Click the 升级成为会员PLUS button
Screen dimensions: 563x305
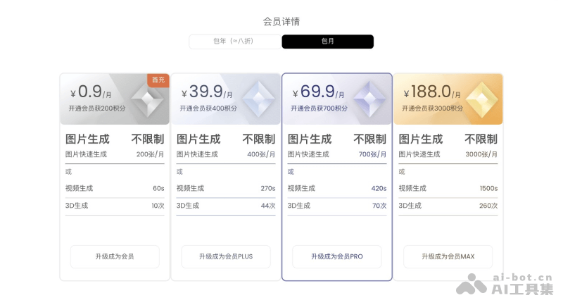pyautogui.click(x=225, y=256)
